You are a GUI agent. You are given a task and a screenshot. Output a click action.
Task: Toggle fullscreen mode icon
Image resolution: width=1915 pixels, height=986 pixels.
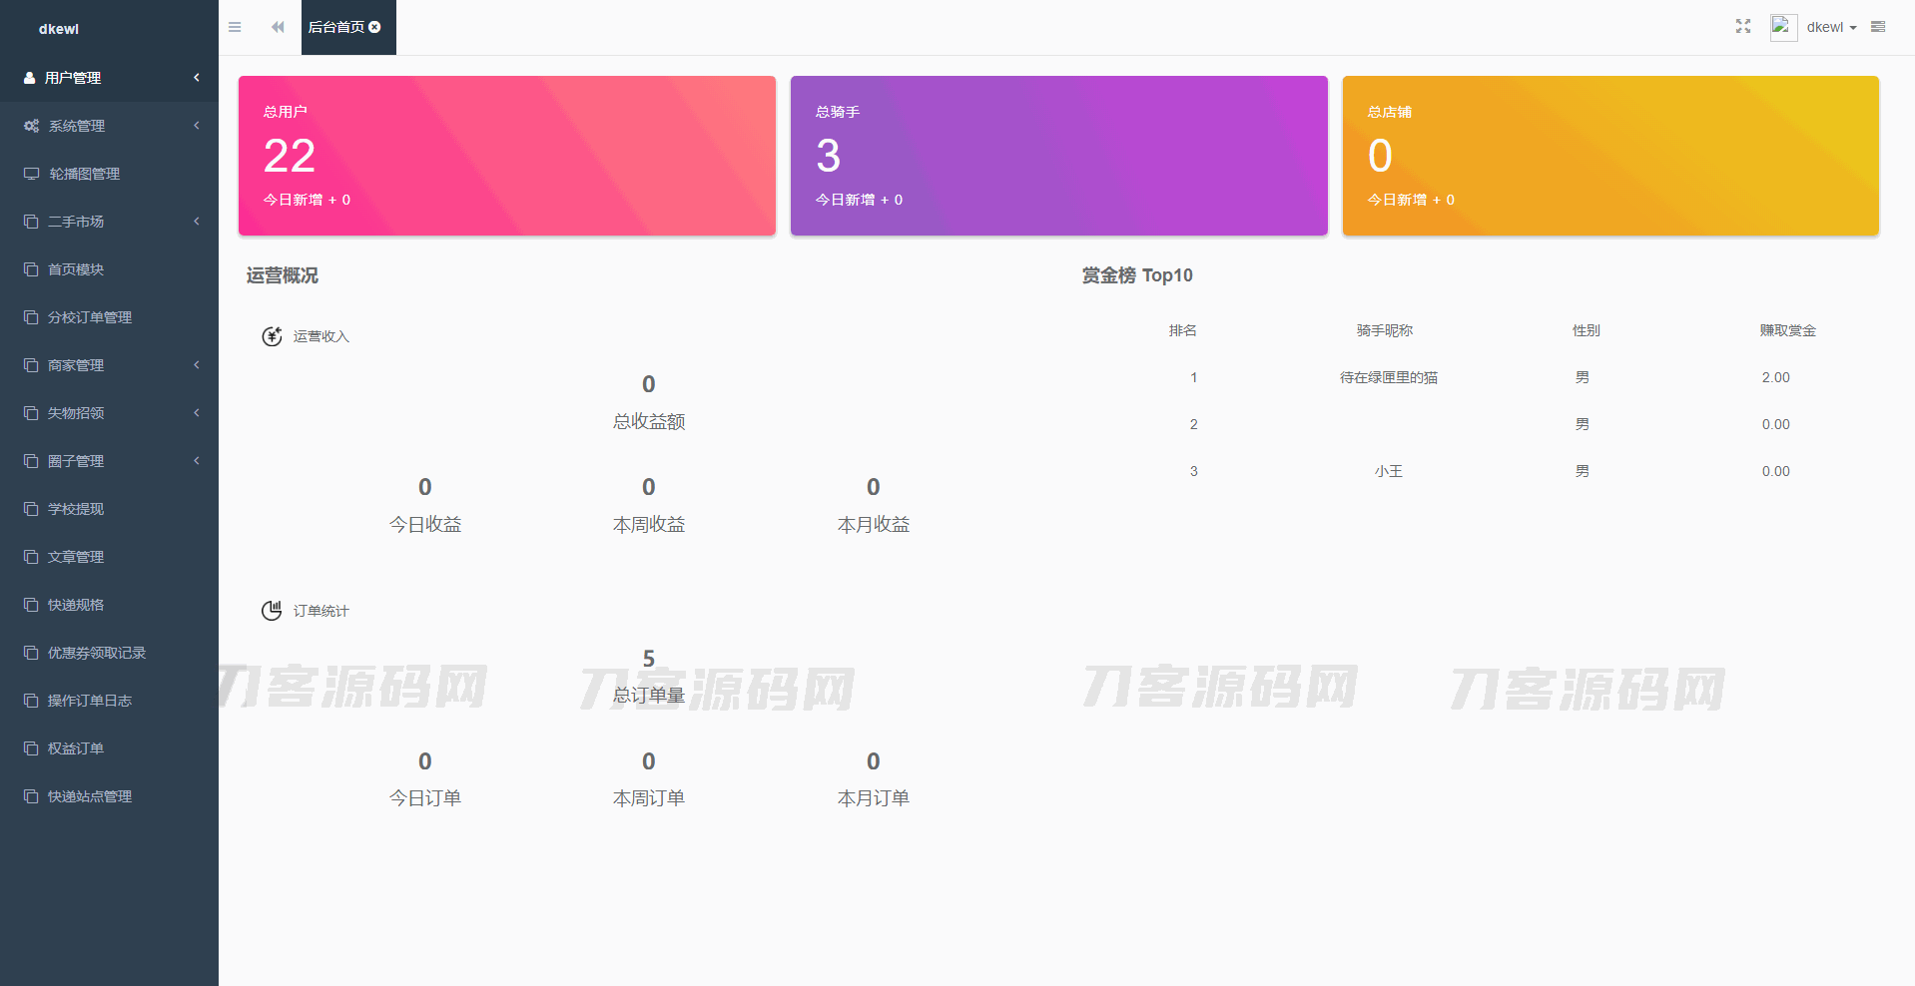tap(1742, 27)
